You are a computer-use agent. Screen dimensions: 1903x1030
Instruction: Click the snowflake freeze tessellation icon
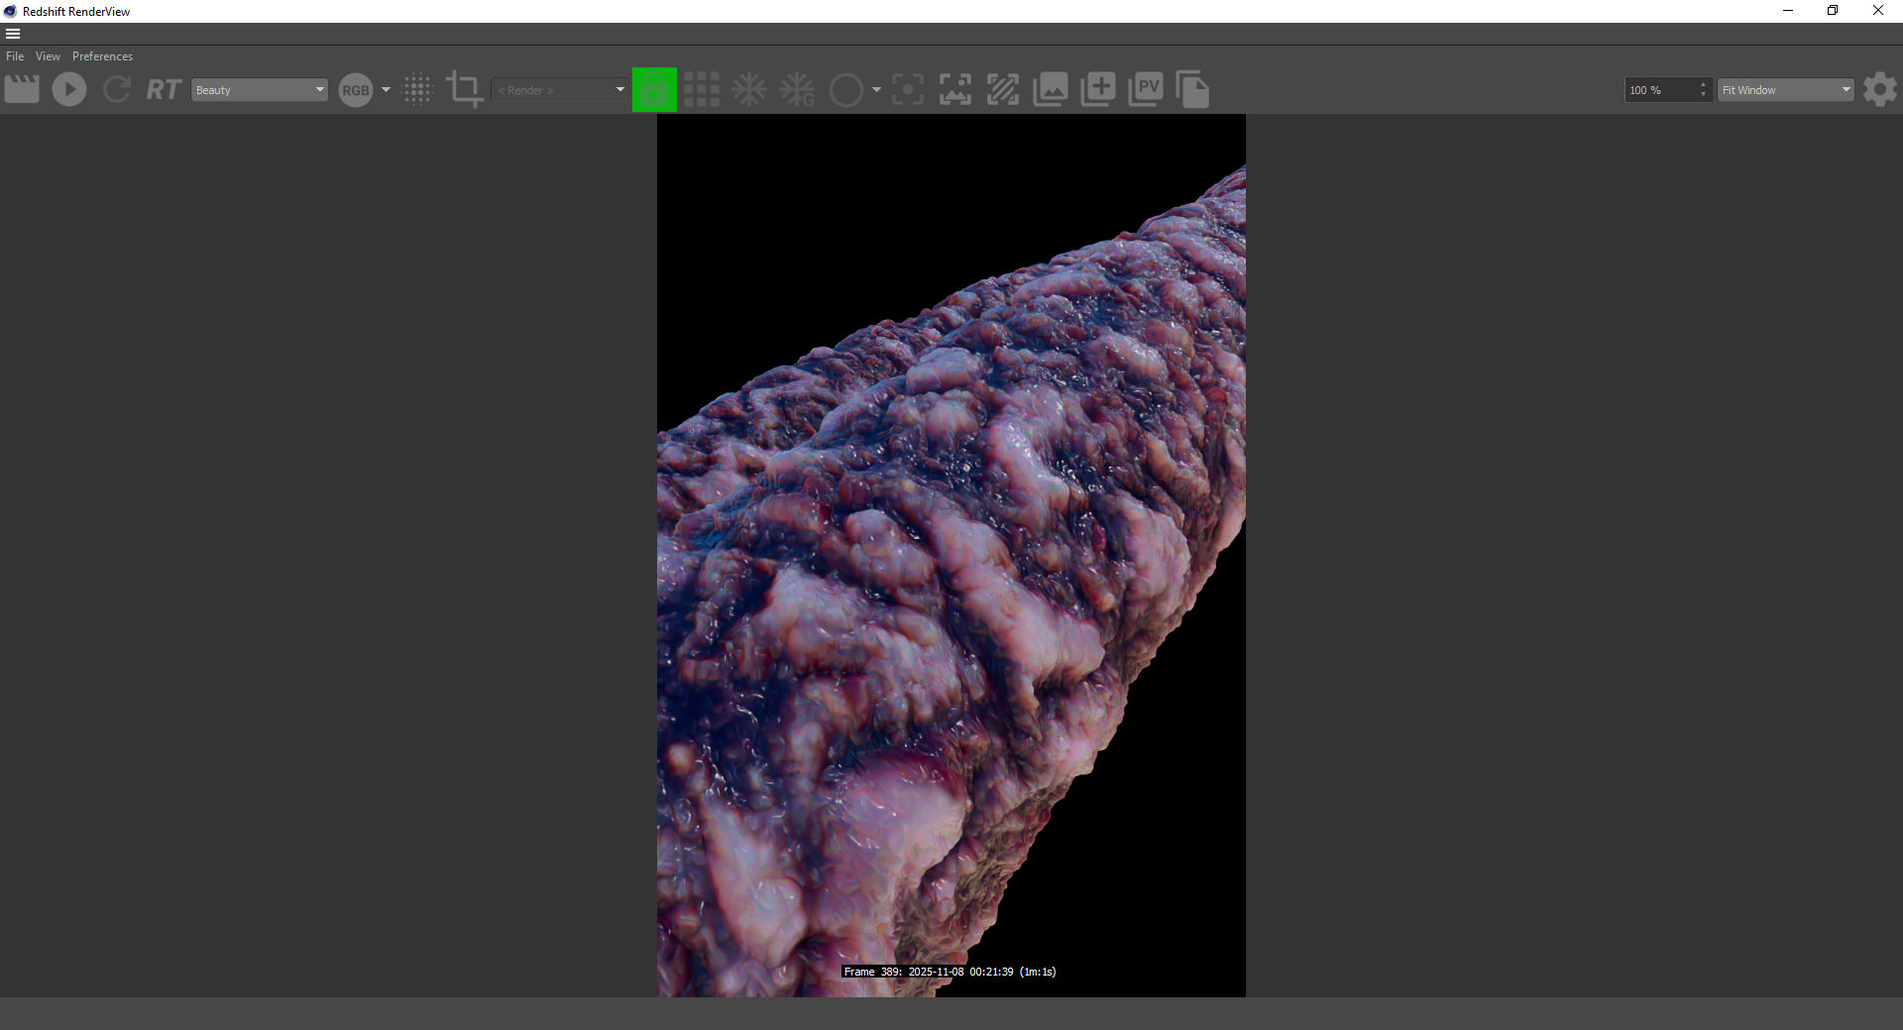[x=749, y=89]
